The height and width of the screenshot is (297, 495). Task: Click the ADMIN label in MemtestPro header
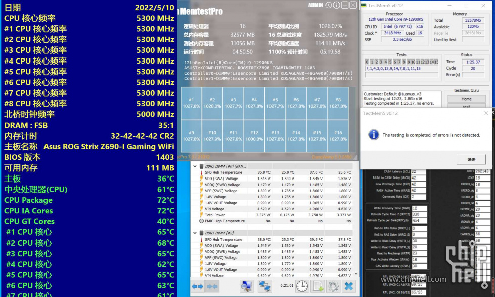pyautogui.click(x=315, y=5)
